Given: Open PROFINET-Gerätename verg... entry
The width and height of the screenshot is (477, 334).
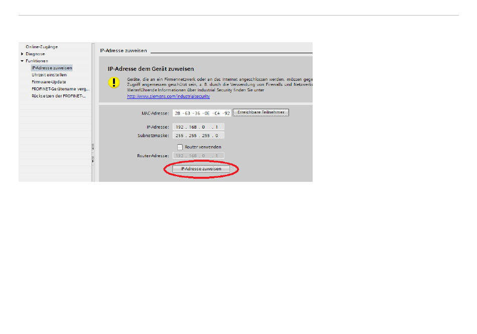Looking at the screenshot, I should click(61, 89).
